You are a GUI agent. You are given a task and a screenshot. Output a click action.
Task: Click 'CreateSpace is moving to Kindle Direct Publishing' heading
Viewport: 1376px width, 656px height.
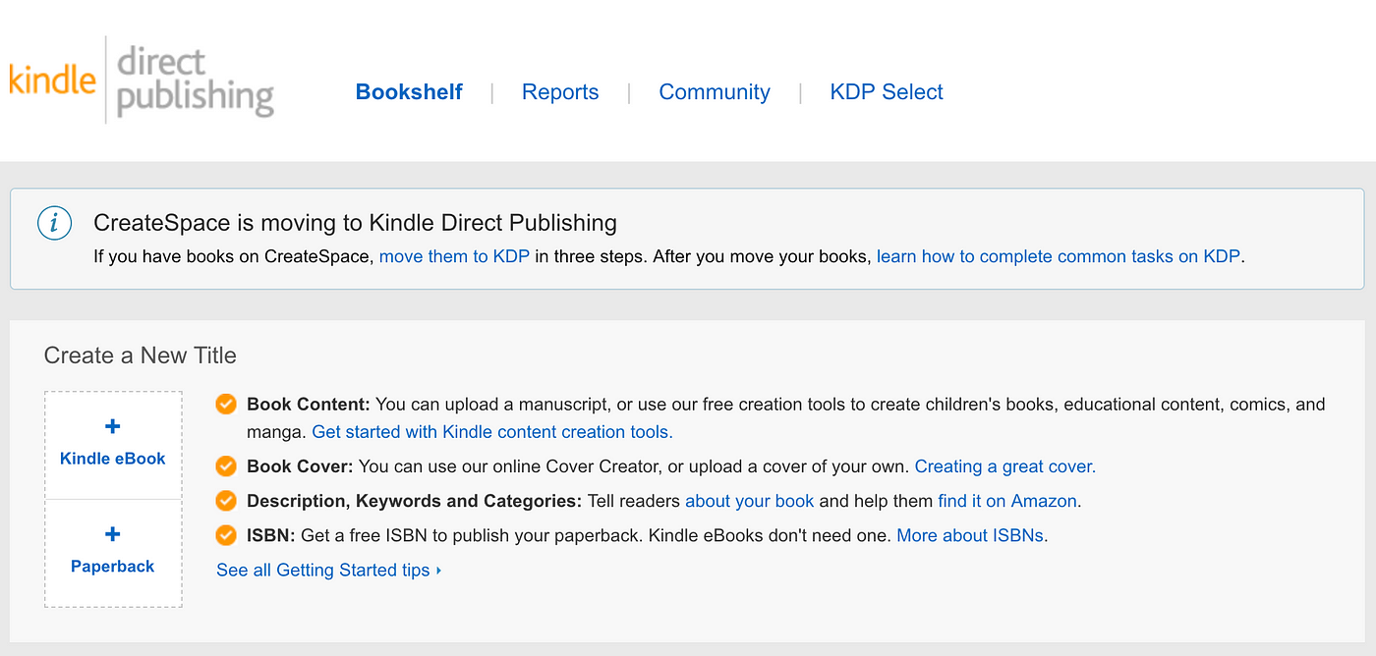tap(355, 223)
